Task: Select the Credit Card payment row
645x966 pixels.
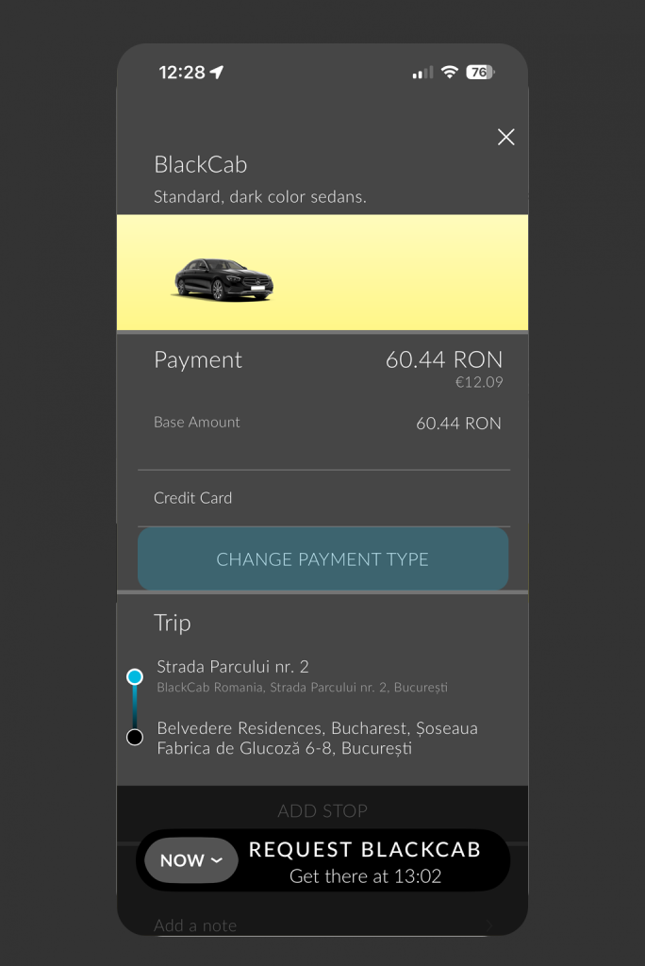Action: (x=322, y=498)
